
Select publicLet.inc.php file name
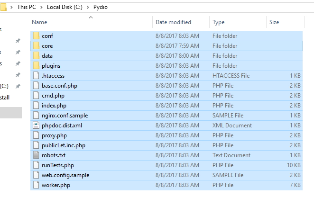pos(64,145)
